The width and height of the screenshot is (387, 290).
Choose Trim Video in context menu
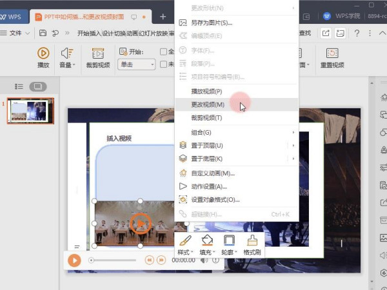click(x=237, y=118)
